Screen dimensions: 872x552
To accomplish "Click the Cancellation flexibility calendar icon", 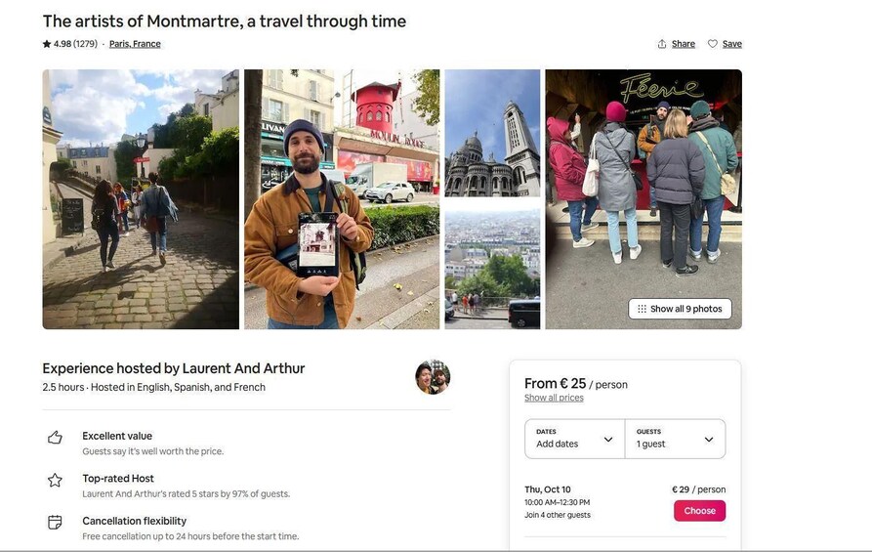I will pyautogui.click(x=55, y=523).
